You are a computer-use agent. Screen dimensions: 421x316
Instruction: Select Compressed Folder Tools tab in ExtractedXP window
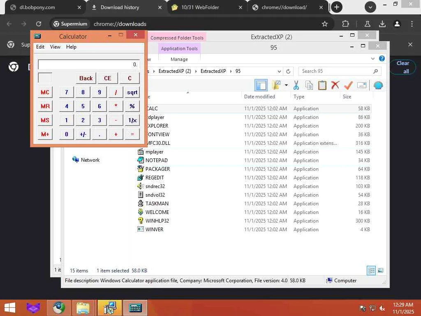click(x=177, y=37)
